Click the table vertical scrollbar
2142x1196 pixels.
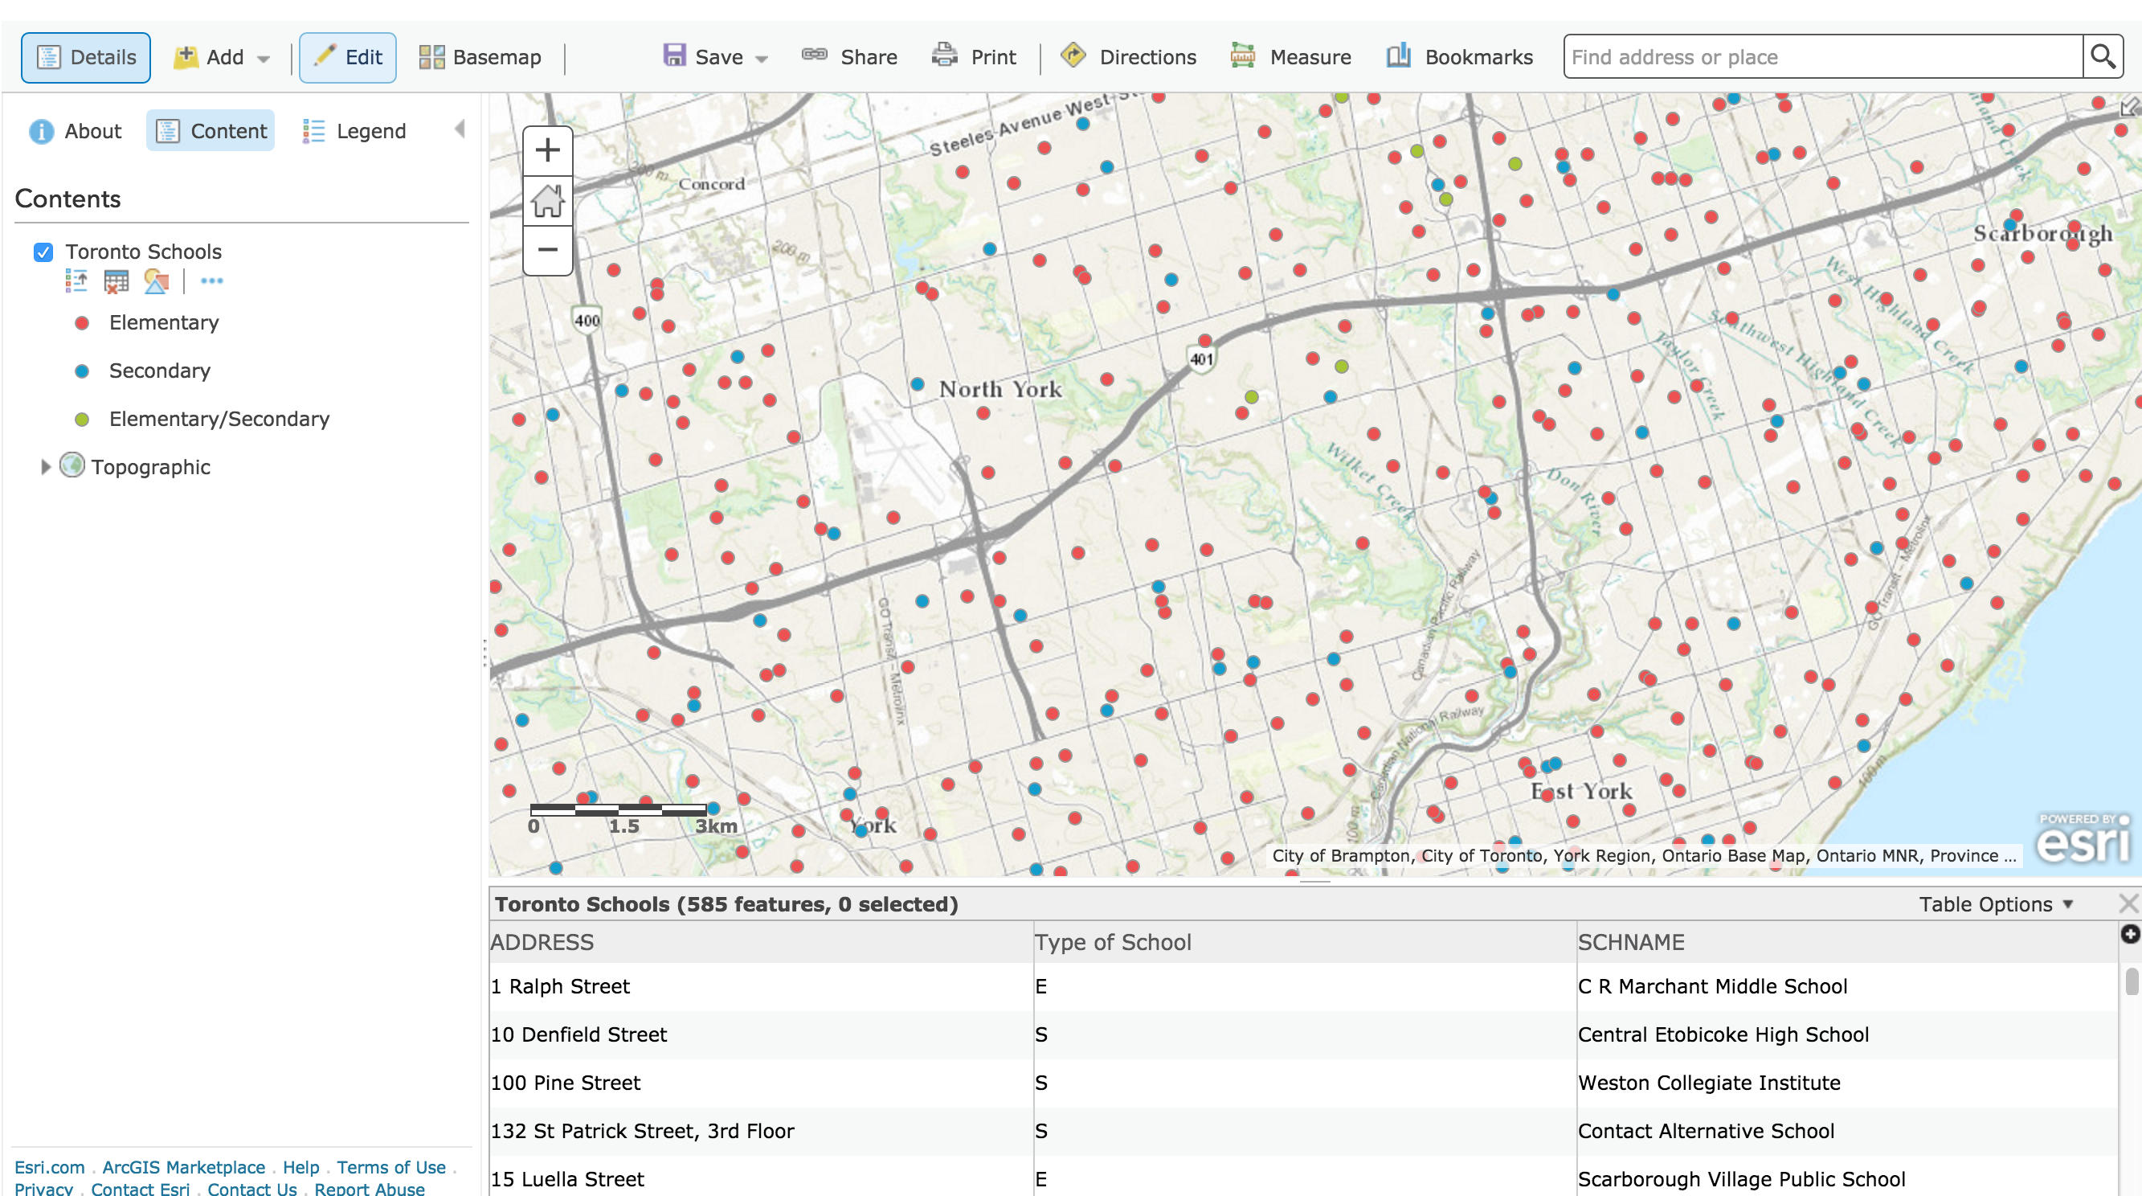2132,981
